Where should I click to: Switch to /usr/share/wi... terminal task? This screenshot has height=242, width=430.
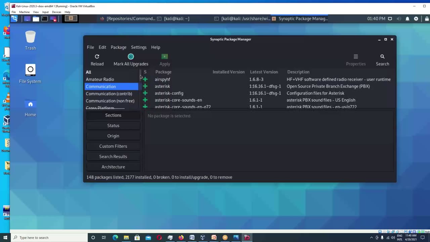click(242, 19)
